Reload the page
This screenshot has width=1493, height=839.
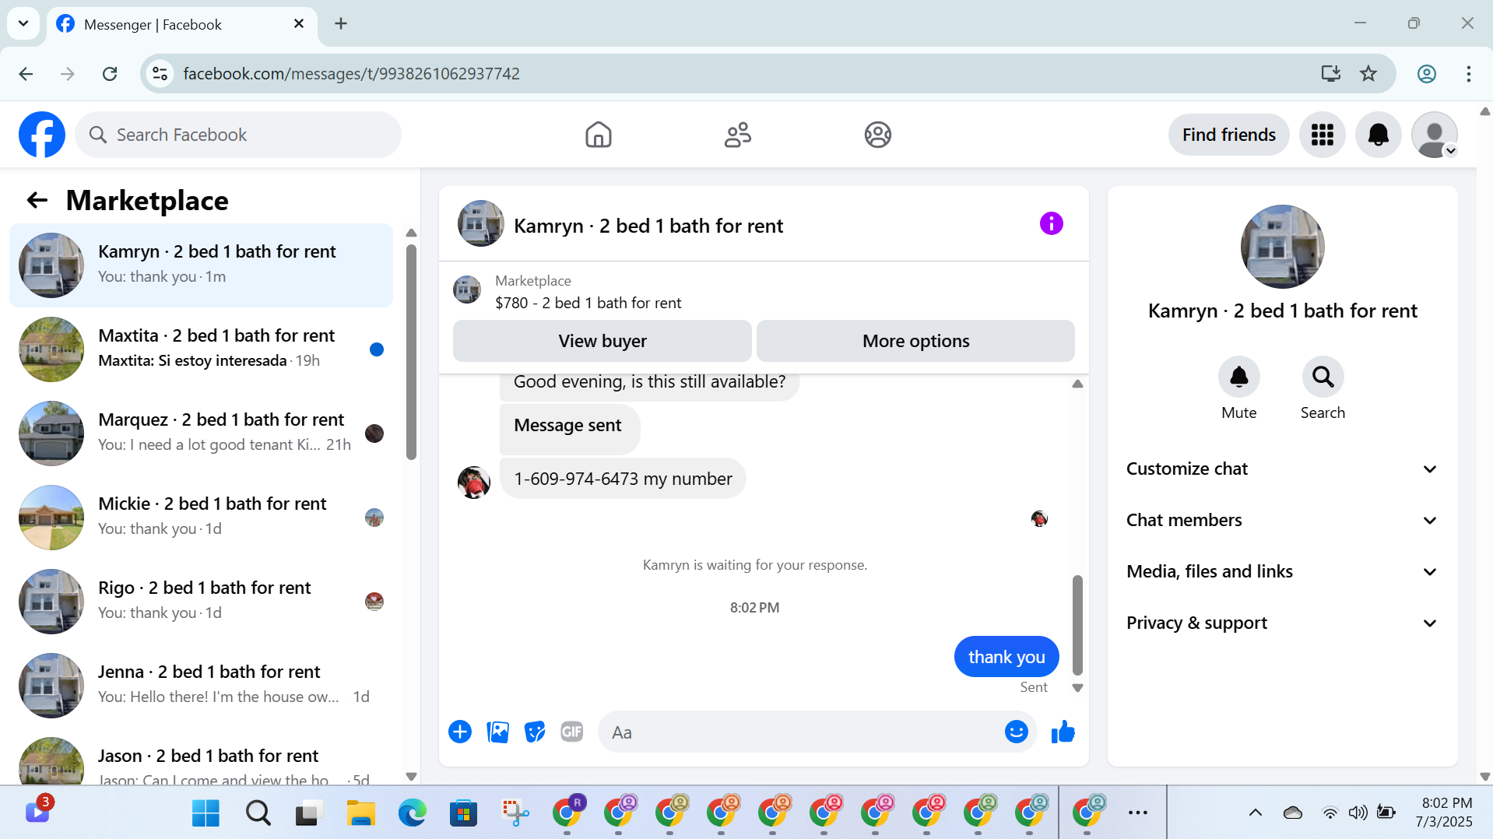coord(110,73)
